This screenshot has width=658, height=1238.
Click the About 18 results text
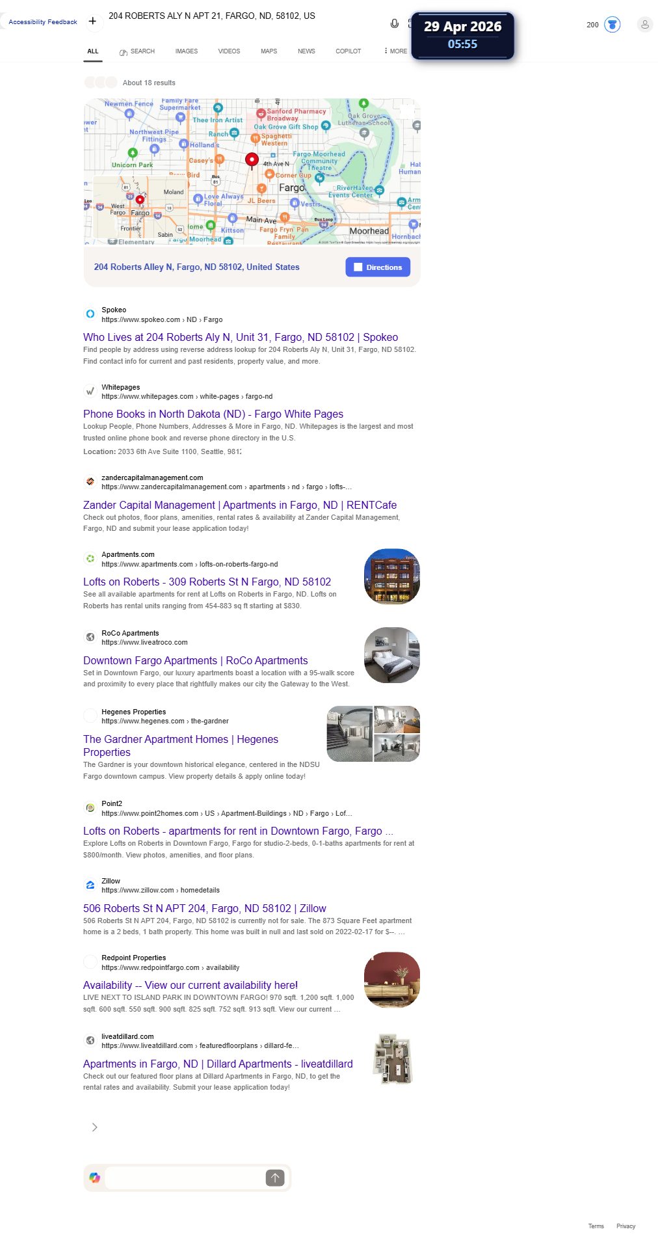click(149, 83)
